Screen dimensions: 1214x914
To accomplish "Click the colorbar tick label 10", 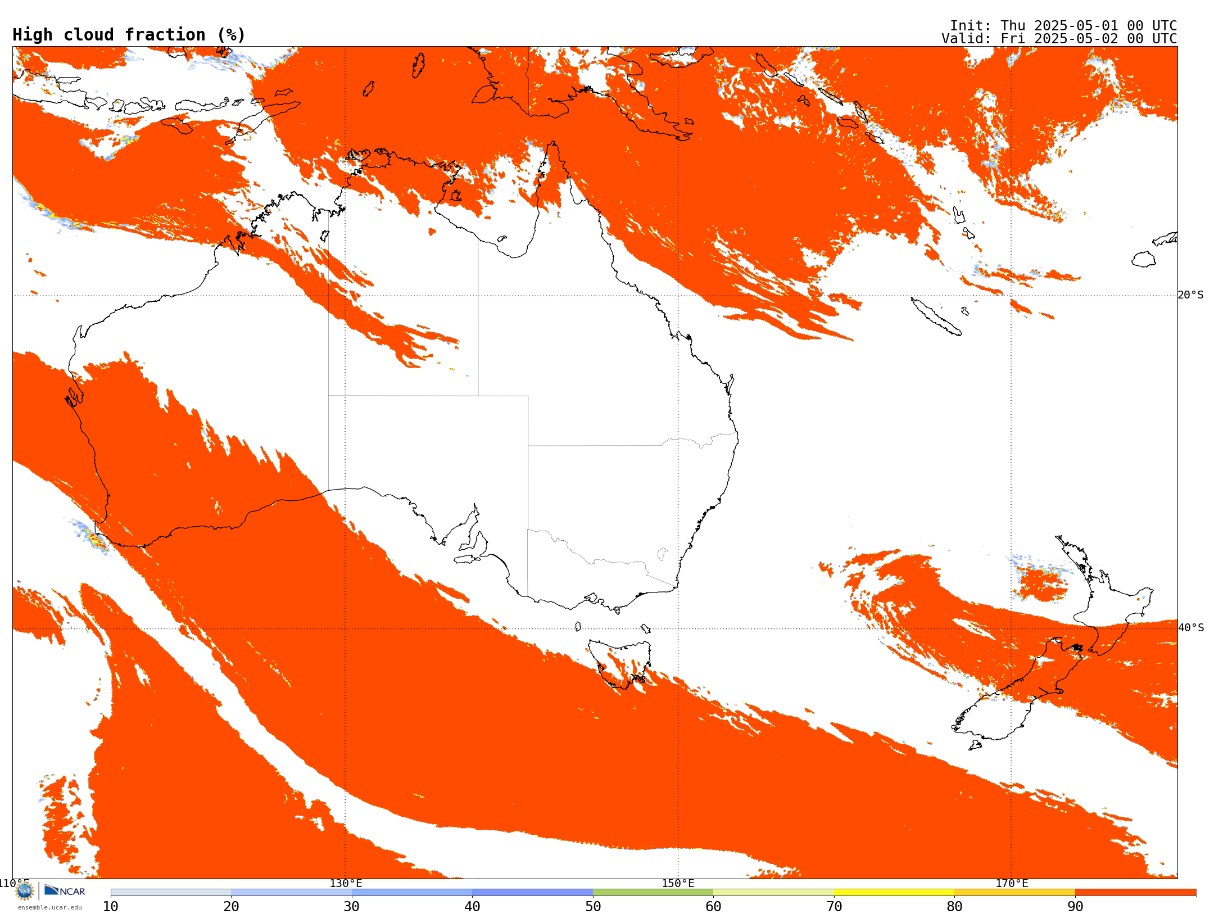I will [111, 907].
